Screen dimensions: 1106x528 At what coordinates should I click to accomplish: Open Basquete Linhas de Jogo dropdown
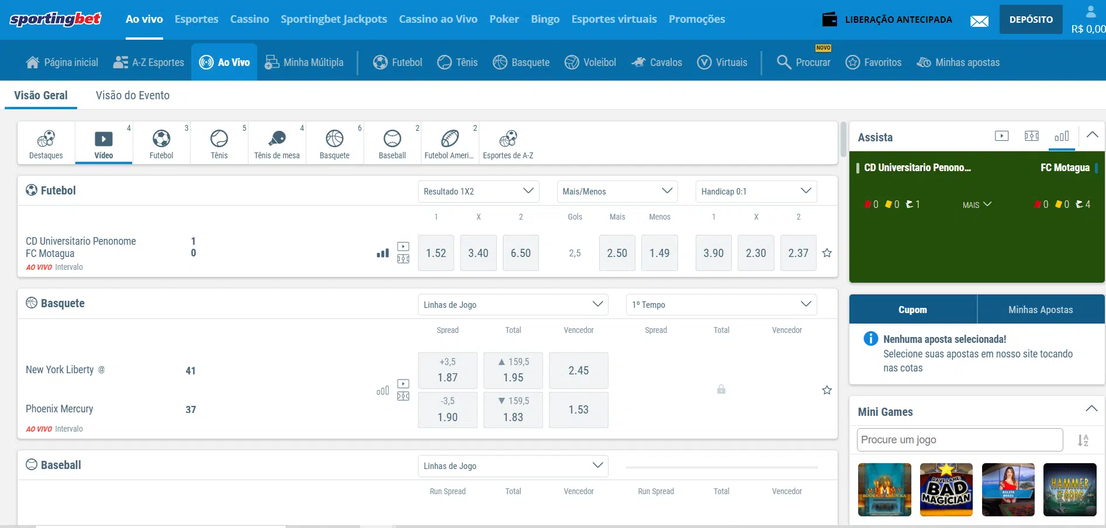tap(513, 304)
